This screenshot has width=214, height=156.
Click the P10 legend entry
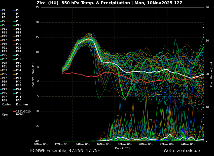19,25
